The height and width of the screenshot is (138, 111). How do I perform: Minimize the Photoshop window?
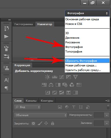tap(85, 3)
